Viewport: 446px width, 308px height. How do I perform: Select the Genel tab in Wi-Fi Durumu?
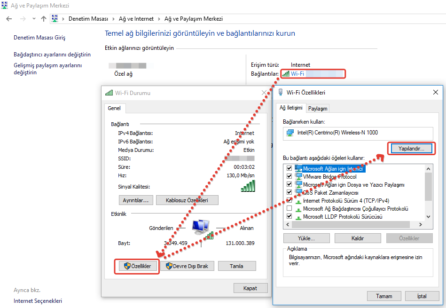114,108
